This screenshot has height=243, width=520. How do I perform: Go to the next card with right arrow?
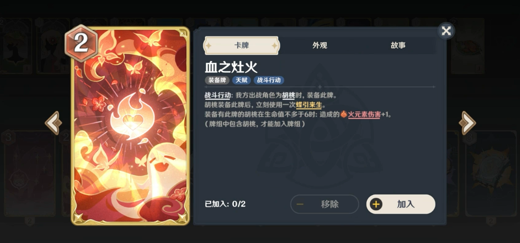[467, 123]
